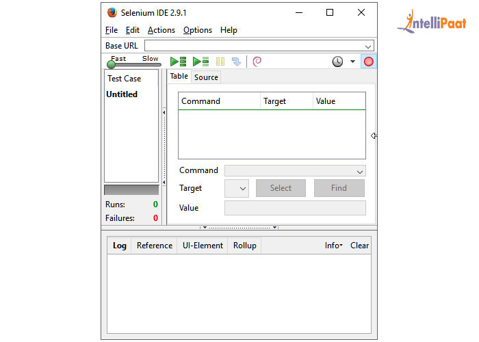This screenshot has height=342, width=479.
Task: Open the Options menu
Action: pos(198,30)
